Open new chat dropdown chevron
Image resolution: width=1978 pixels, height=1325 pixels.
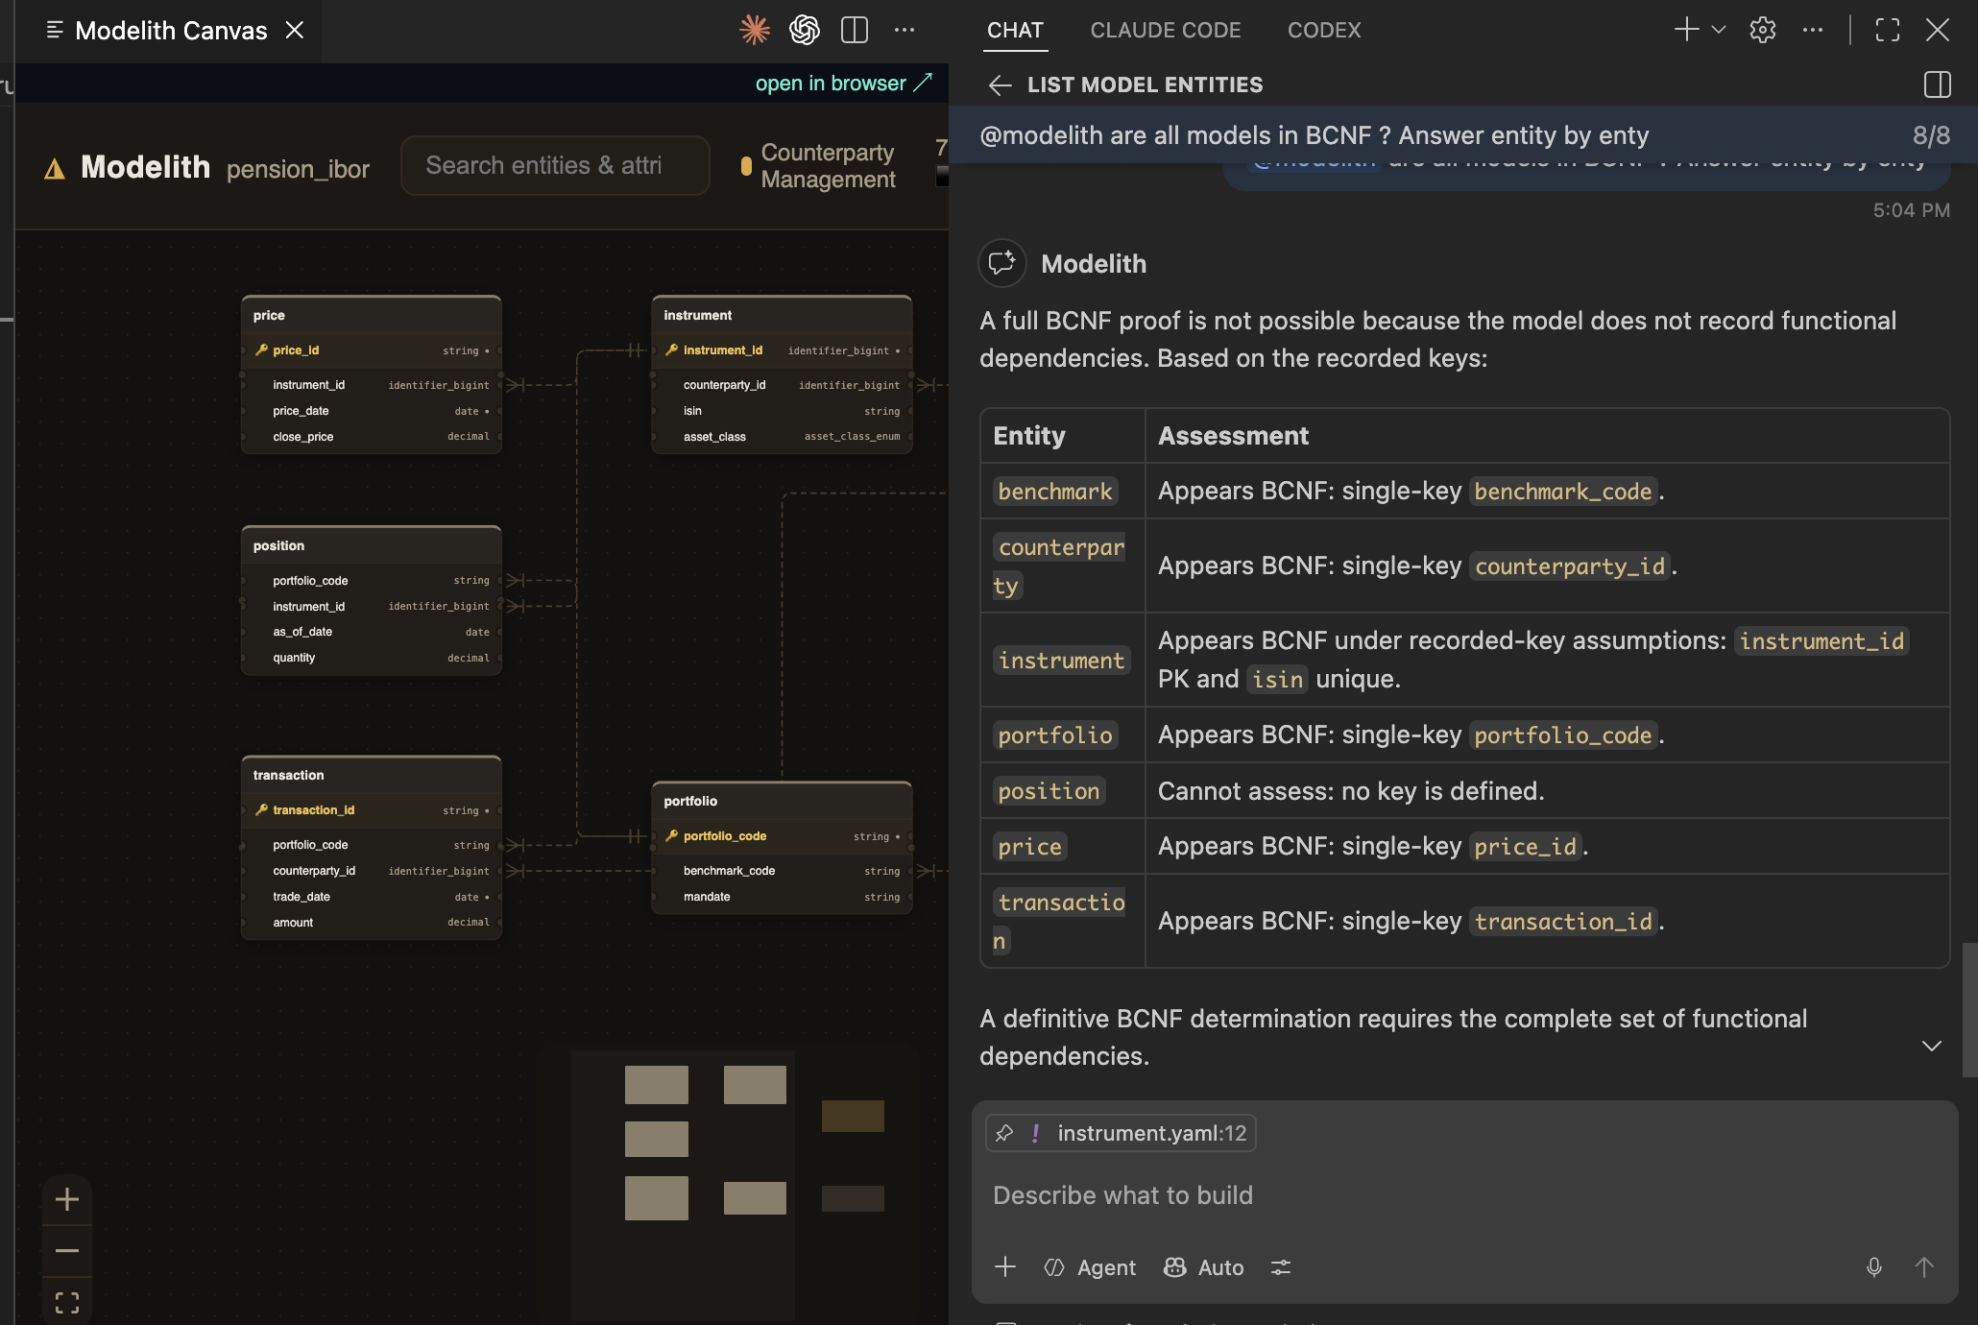[x=1719, y=30]
